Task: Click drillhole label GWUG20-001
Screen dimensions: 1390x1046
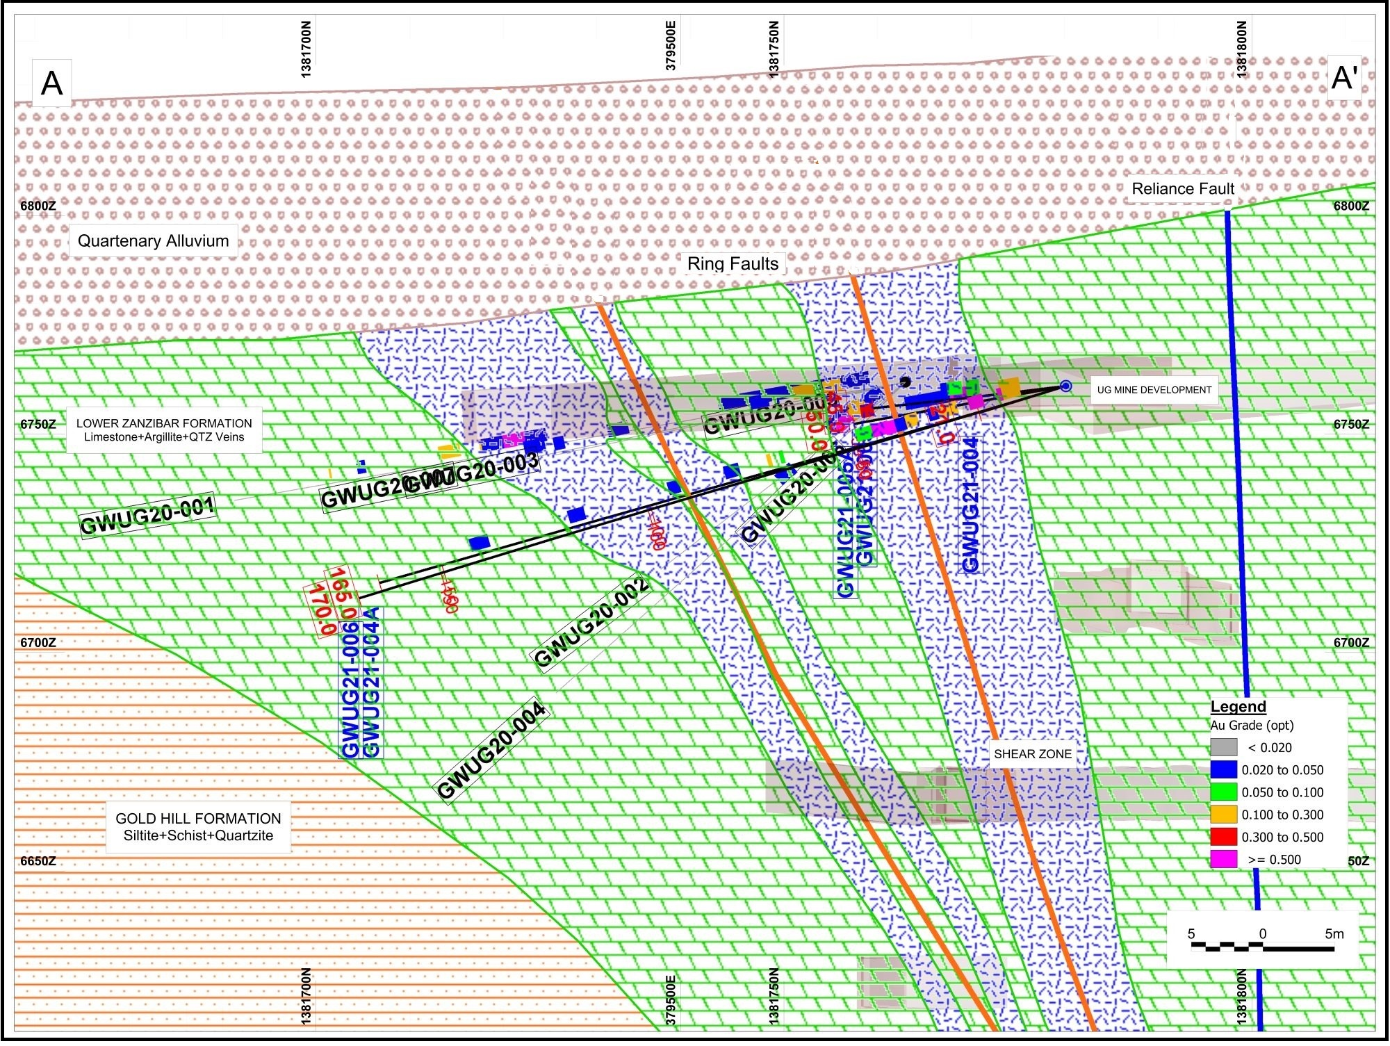Action: [147, 516]
